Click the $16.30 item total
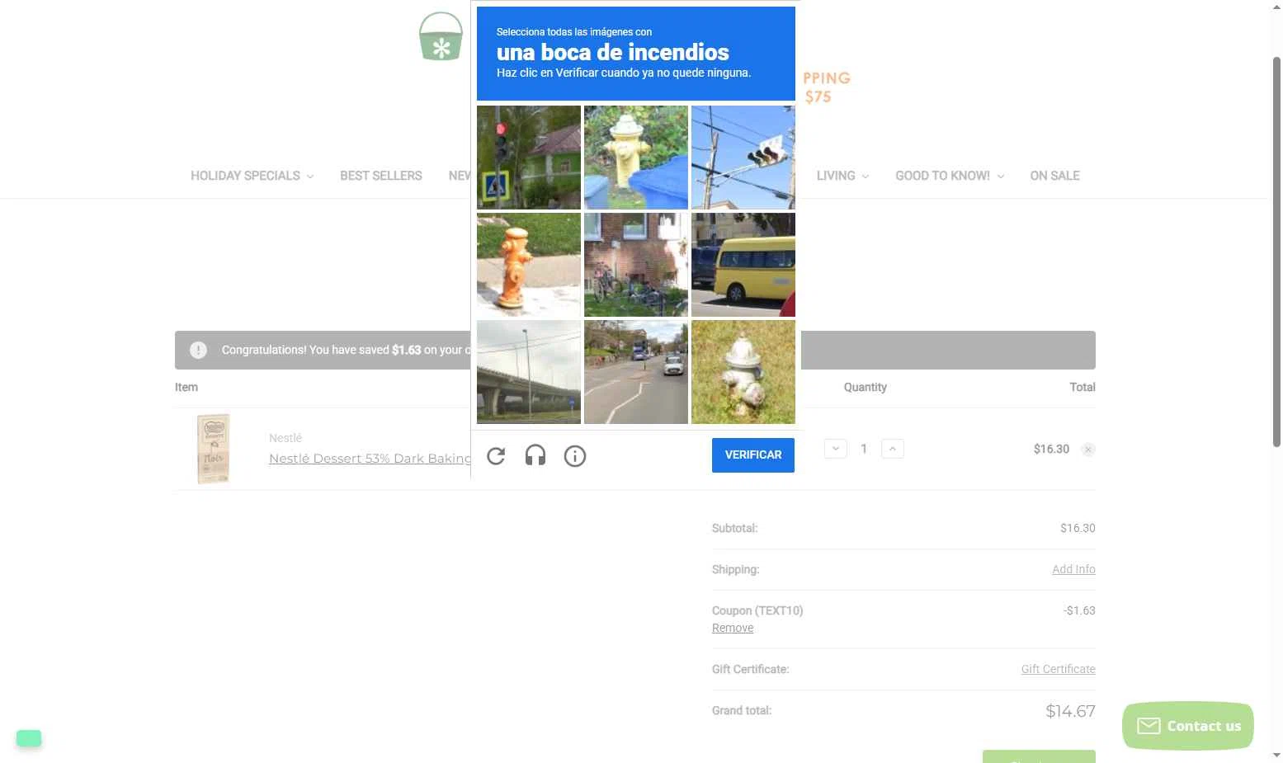 pos(1051,449)
